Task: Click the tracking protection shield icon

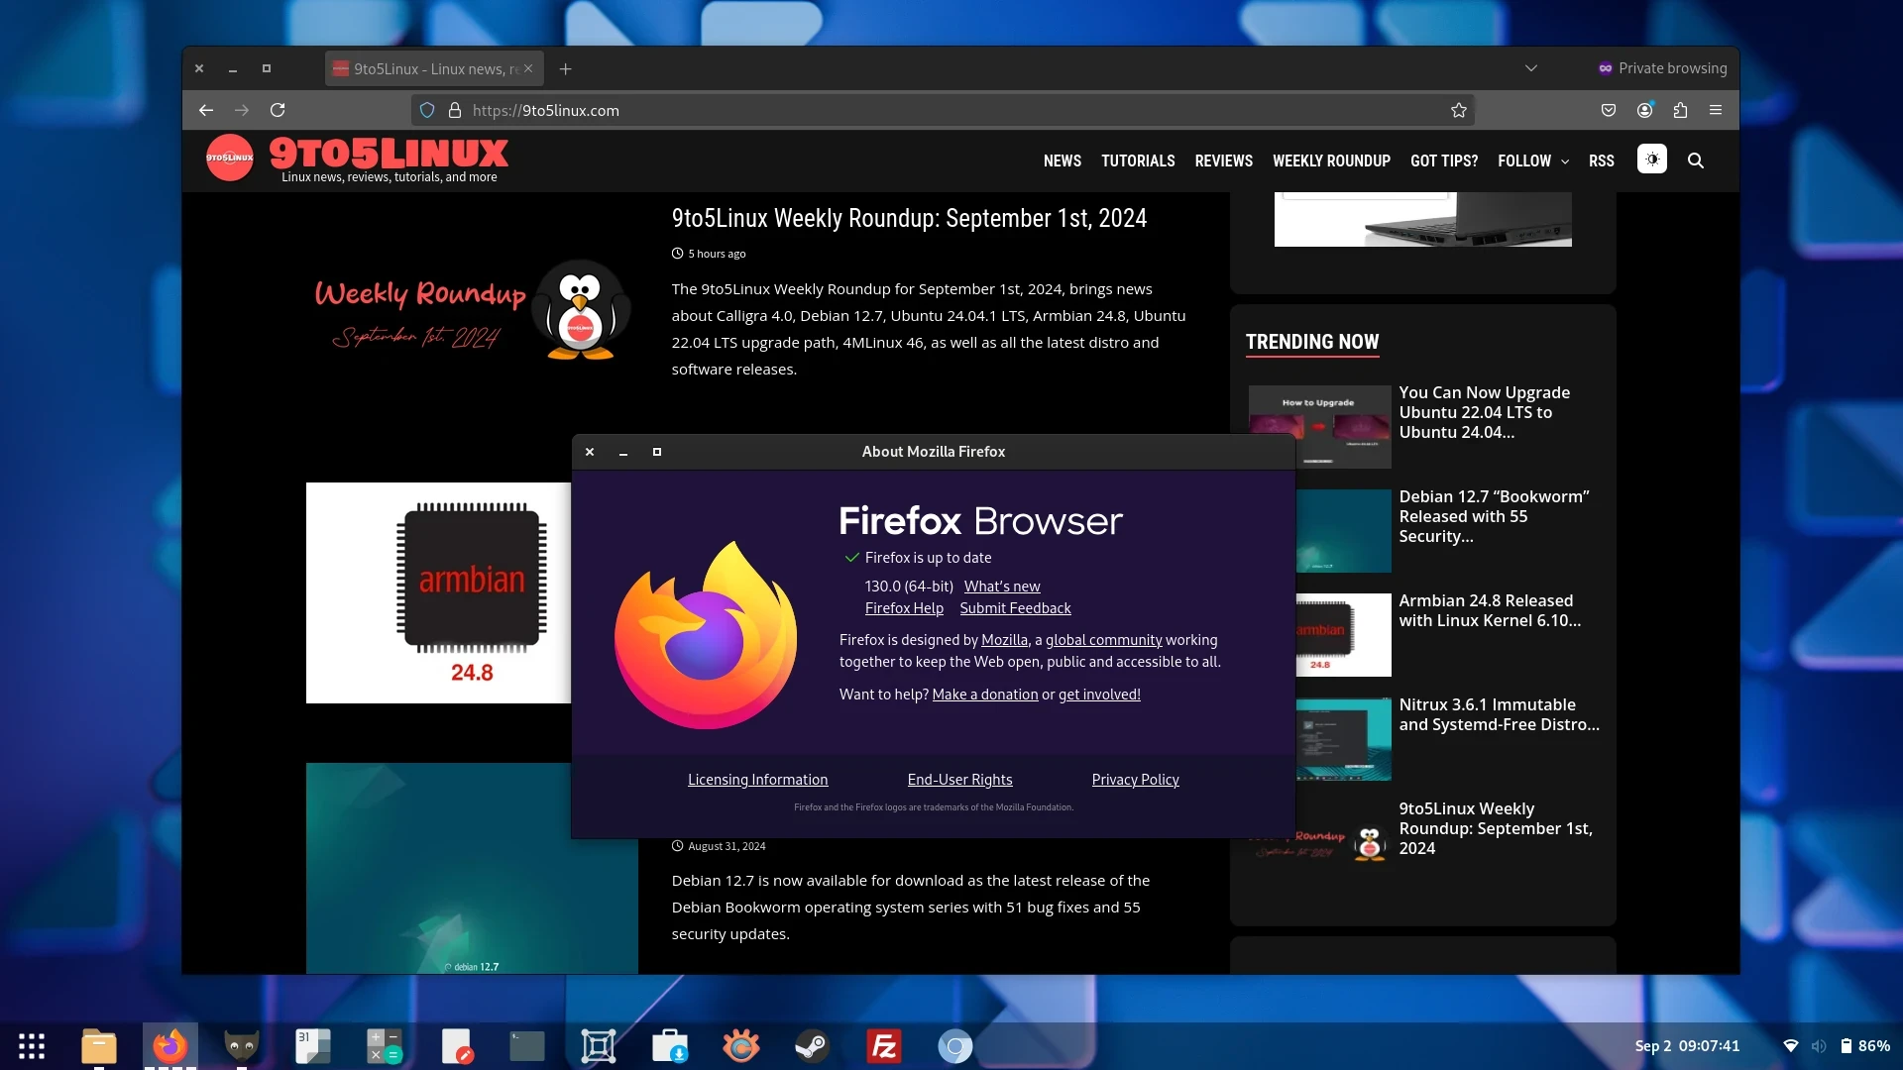Action: 427,110
